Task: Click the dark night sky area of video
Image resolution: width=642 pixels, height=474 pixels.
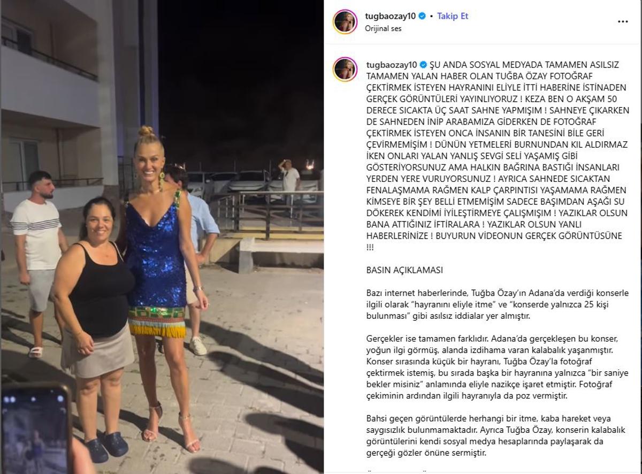Action: point(241,75)
